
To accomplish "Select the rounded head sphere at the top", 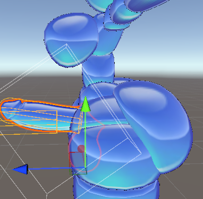I will pos(71,40).
